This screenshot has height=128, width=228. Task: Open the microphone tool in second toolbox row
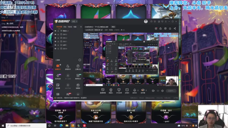[58, 77]
